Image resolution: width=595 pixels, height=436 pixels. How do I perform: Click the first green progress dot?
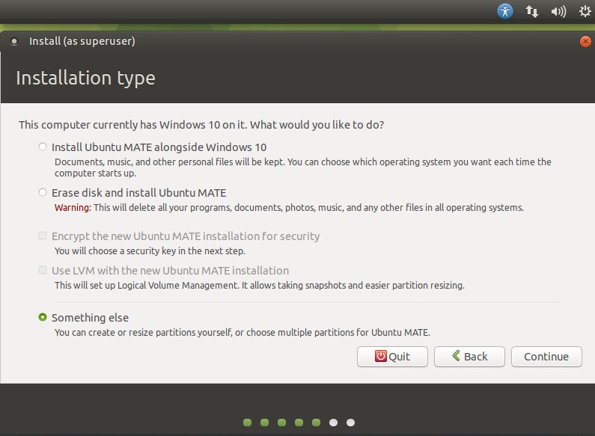247,423
